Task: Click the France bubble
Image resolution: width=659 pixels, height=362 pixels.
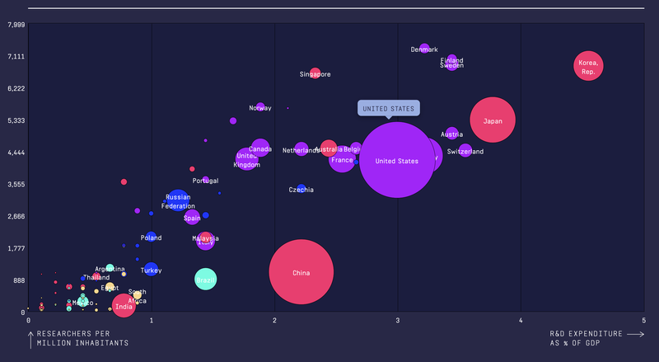Action: [342, 159]
